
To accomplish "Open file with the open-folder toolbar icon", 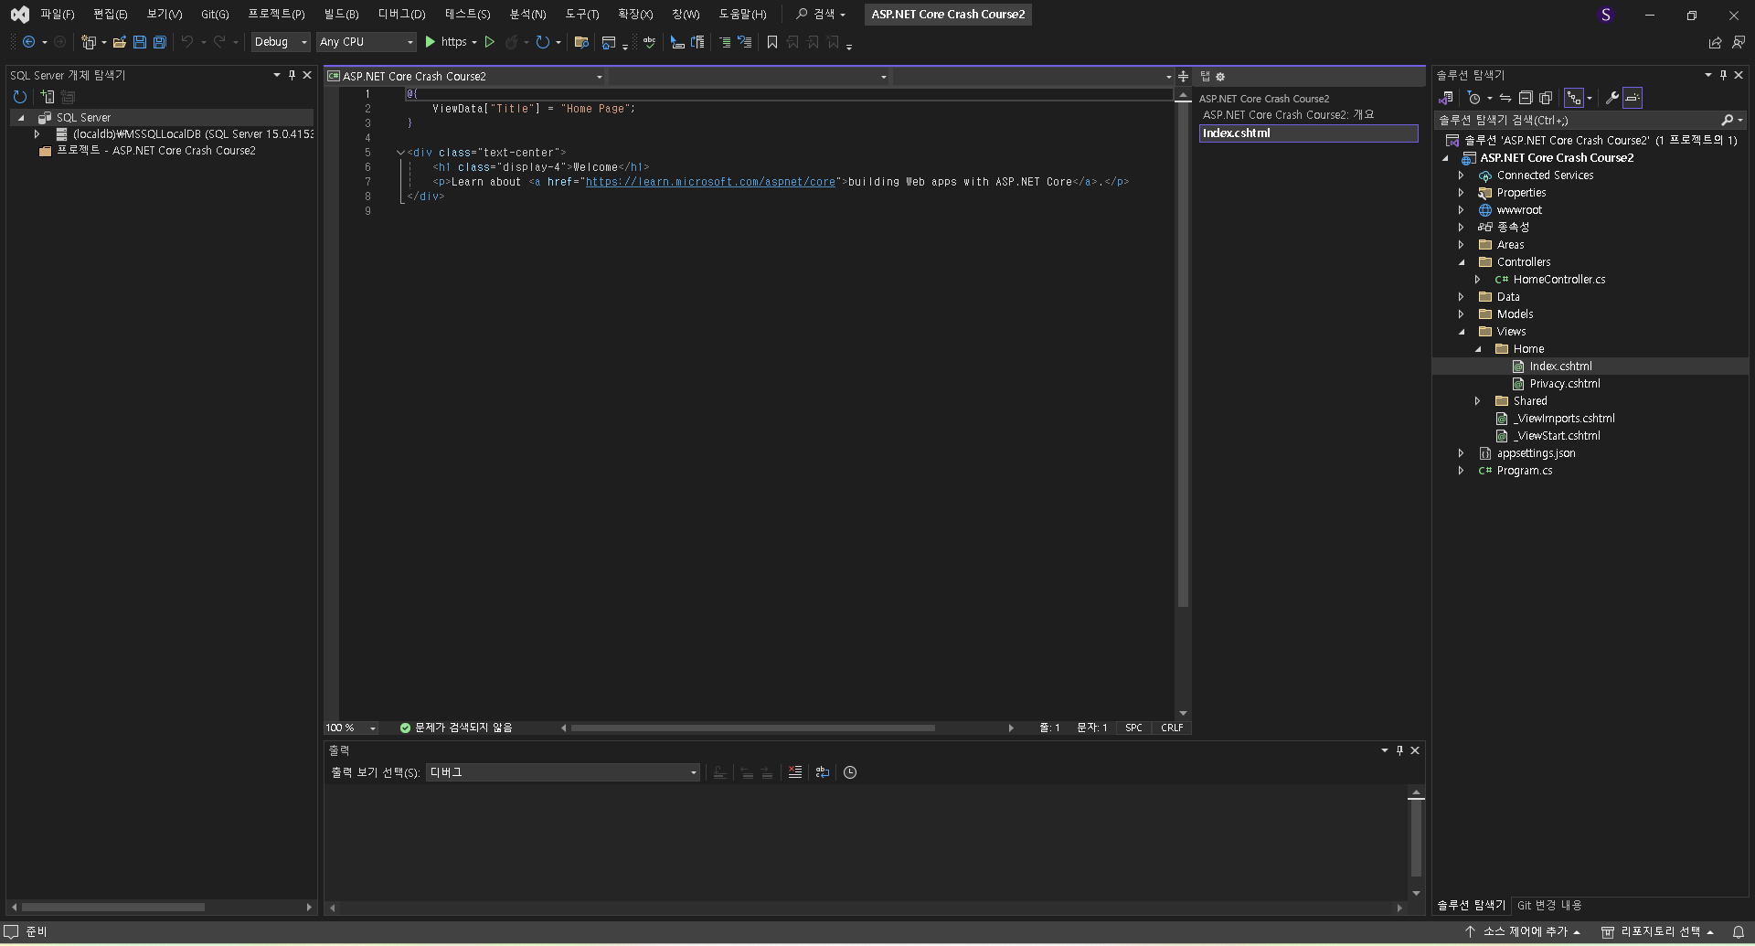I will click(x=119, y=42).
